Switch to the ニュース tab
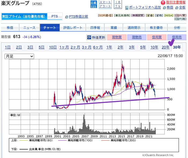Screen dimensions: 188x158 [29, 28]
